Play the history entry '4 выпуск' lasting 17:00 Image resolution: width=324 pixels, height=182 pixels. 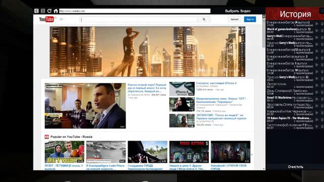pyautogui.click(x=317, y=24)
